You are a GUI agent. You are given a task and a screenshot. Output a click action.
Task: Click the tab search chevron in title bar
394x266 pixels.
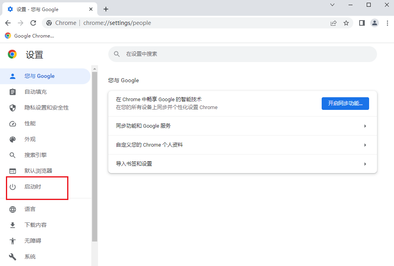click(x=332, y=5)
